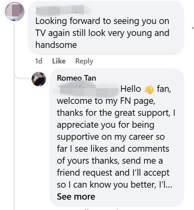Click the "Hello" word in Romeo Tan's reply

[130, 89]
